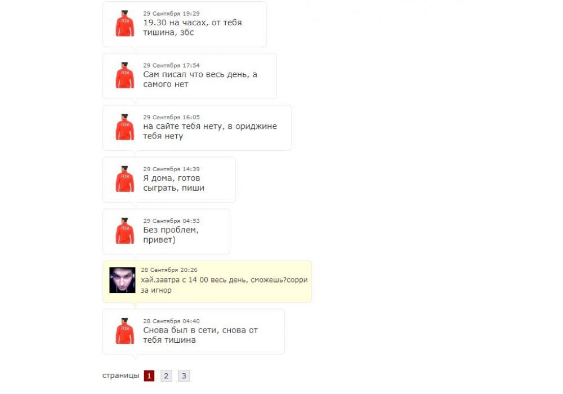Go to page 3 of messages

tap(184, 375)
